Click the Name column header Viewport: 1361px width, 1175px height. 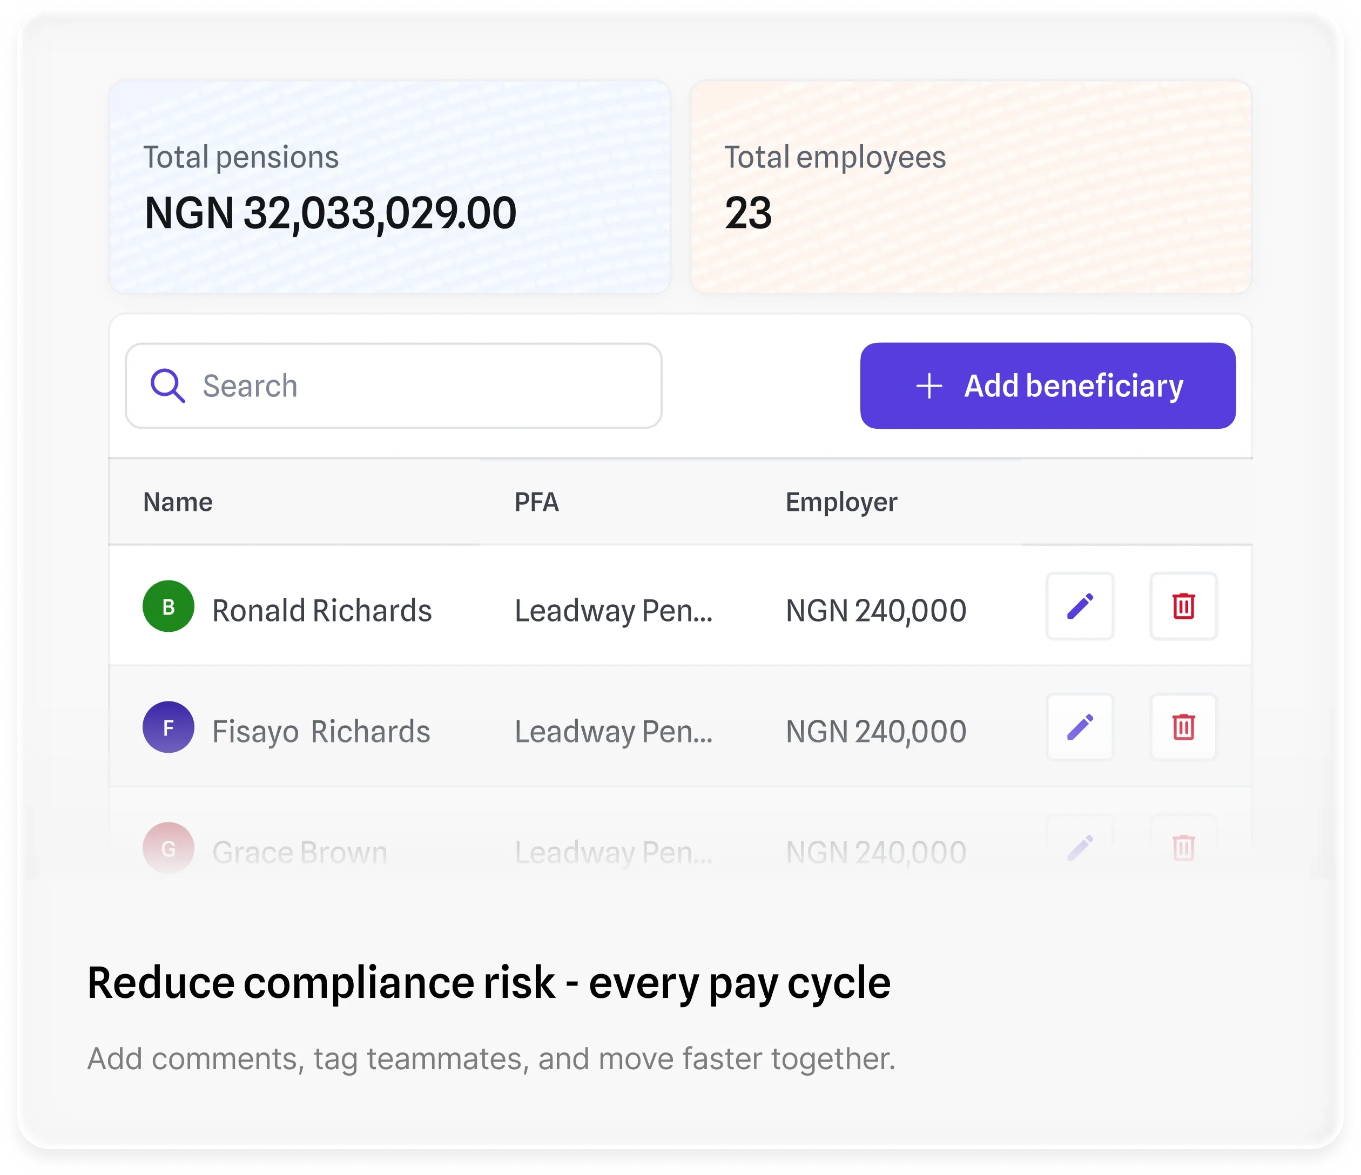point(178,502)
